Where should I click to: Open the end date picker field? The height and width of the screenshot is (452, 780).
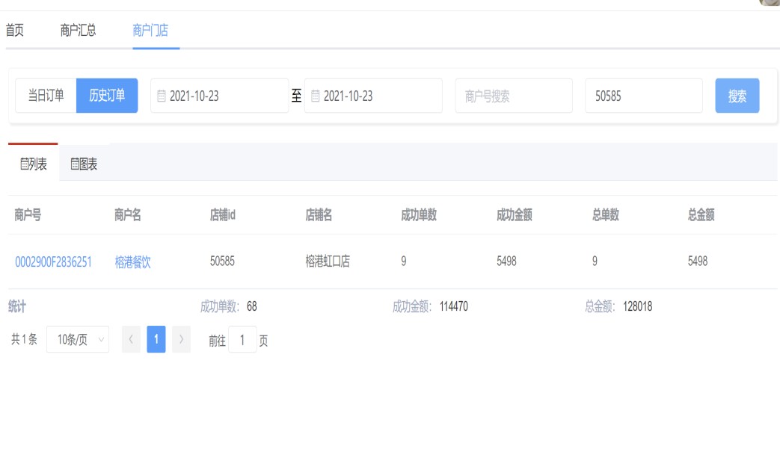click(373, 96)
